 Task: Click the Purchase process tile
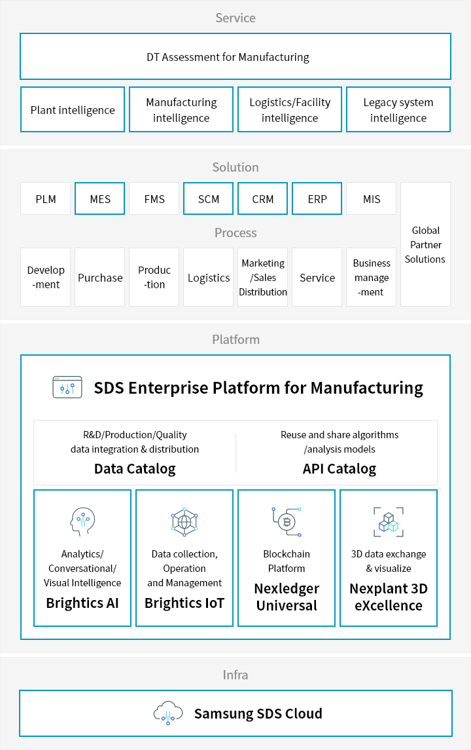tap(100, 277)
